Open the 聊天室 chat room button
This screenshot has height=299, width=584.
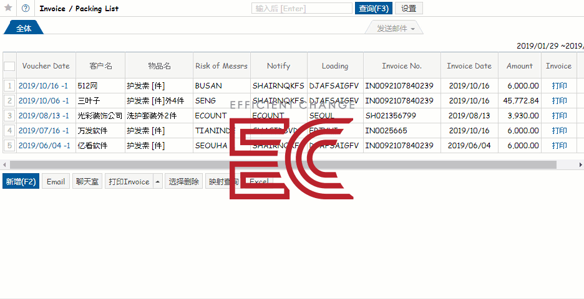[87, 181]
